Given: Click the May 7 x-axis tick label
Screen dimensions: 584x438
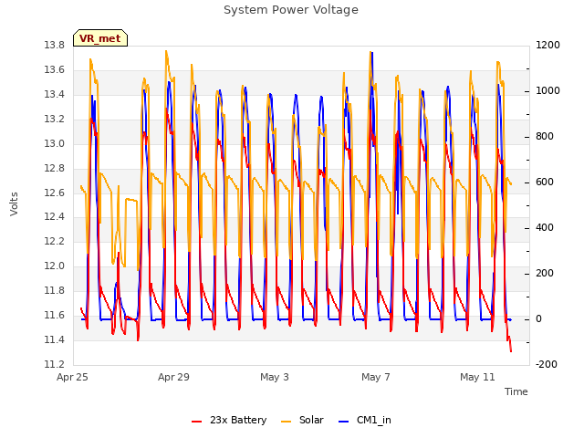Looking at the screenshot, I should (x=376, y=377).
